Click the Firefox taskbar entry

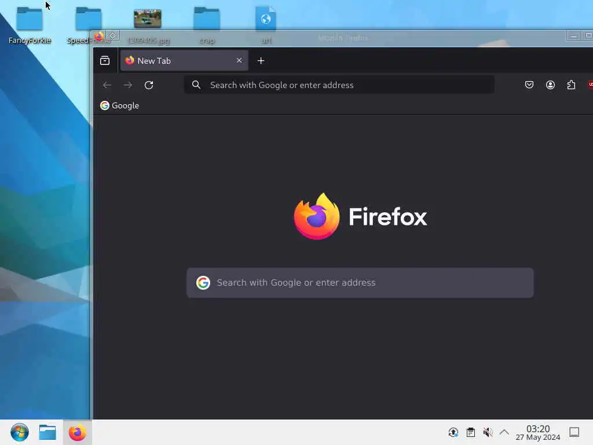[77, 432]
